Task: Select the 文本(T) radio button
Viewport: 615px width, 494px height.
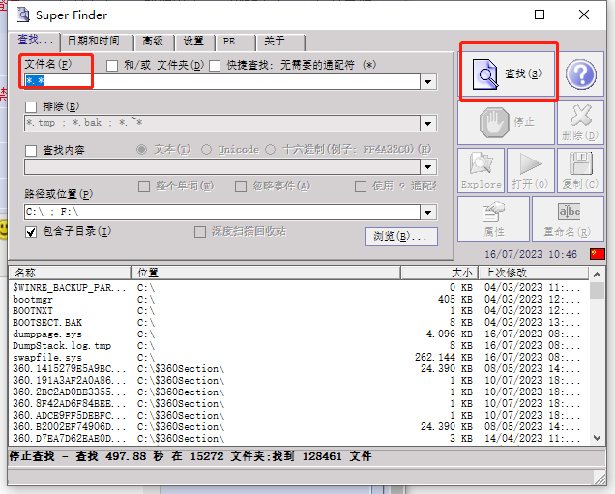Action: click(x=141, y=150)
